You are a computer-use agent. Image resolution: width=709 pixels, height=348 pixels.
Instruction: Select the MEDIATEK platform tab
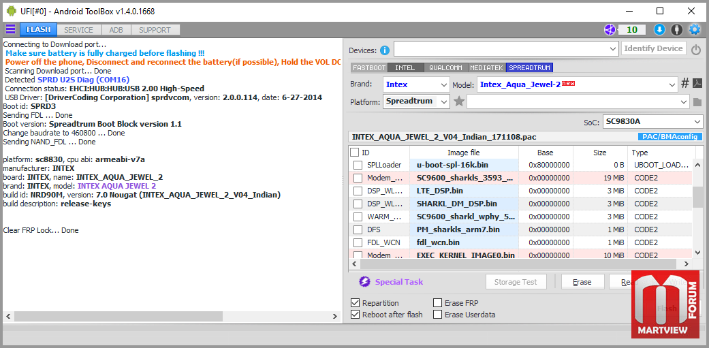486,68
